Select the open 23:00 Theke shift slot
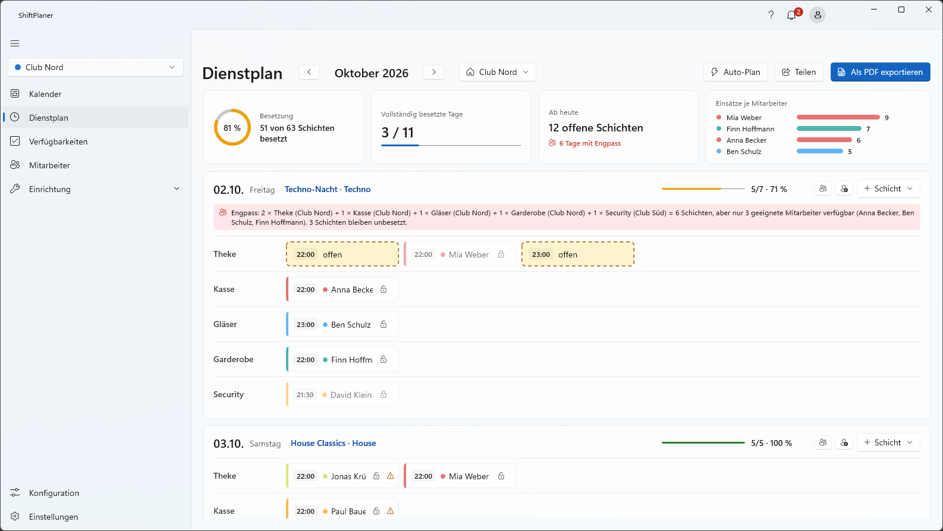 point(578,254)
